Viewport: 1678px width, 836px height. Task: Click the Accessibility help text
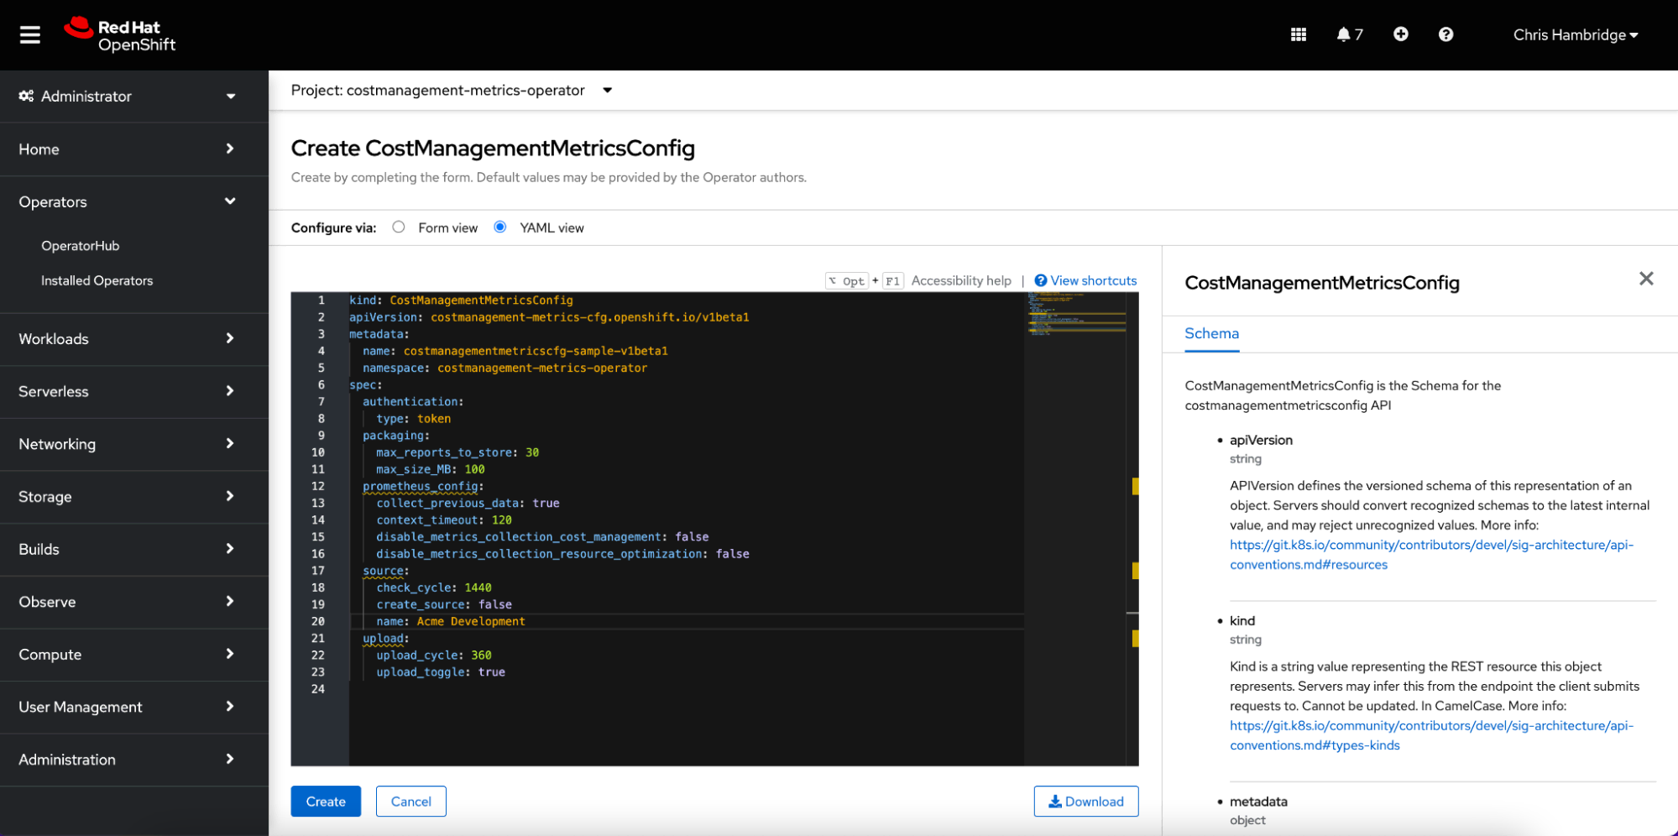pos(961,280)
